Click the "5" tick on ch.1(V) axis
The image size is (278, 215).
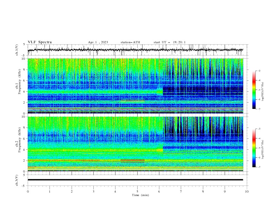click(24, 44)
